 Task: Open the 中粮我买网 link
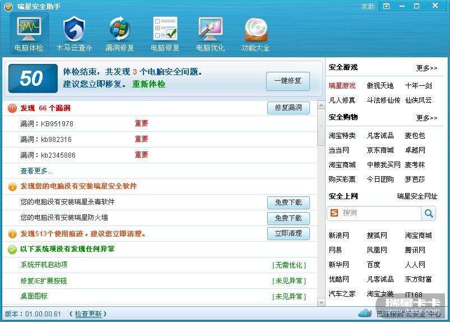coord(384,165)
